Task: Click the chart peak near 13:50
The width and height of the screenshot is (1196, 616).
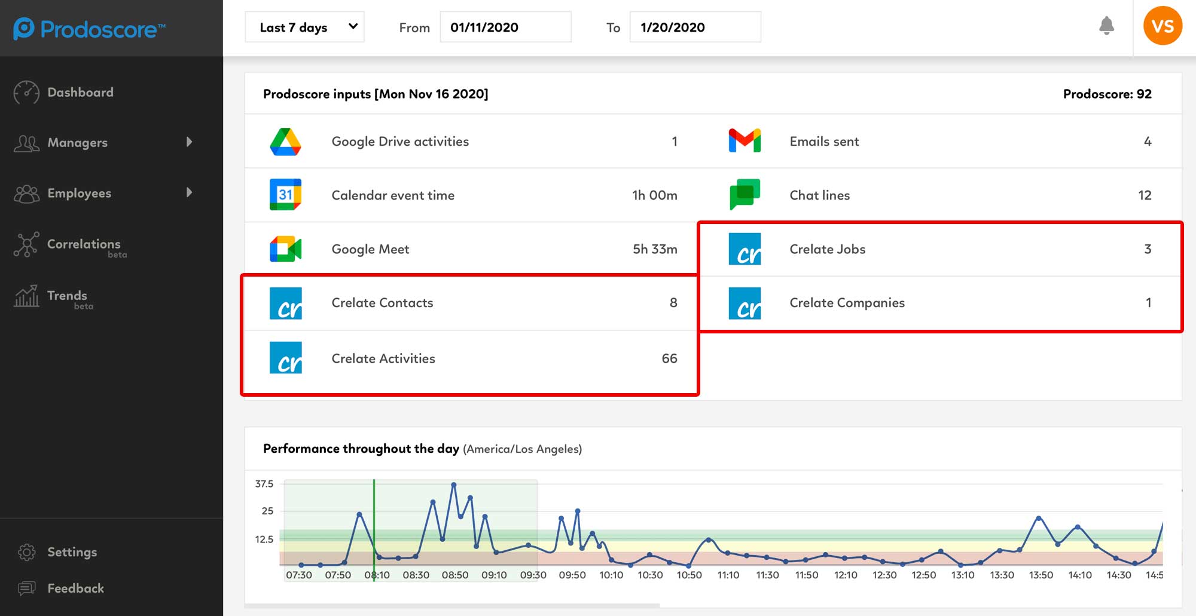Action: pos(1039,518)
